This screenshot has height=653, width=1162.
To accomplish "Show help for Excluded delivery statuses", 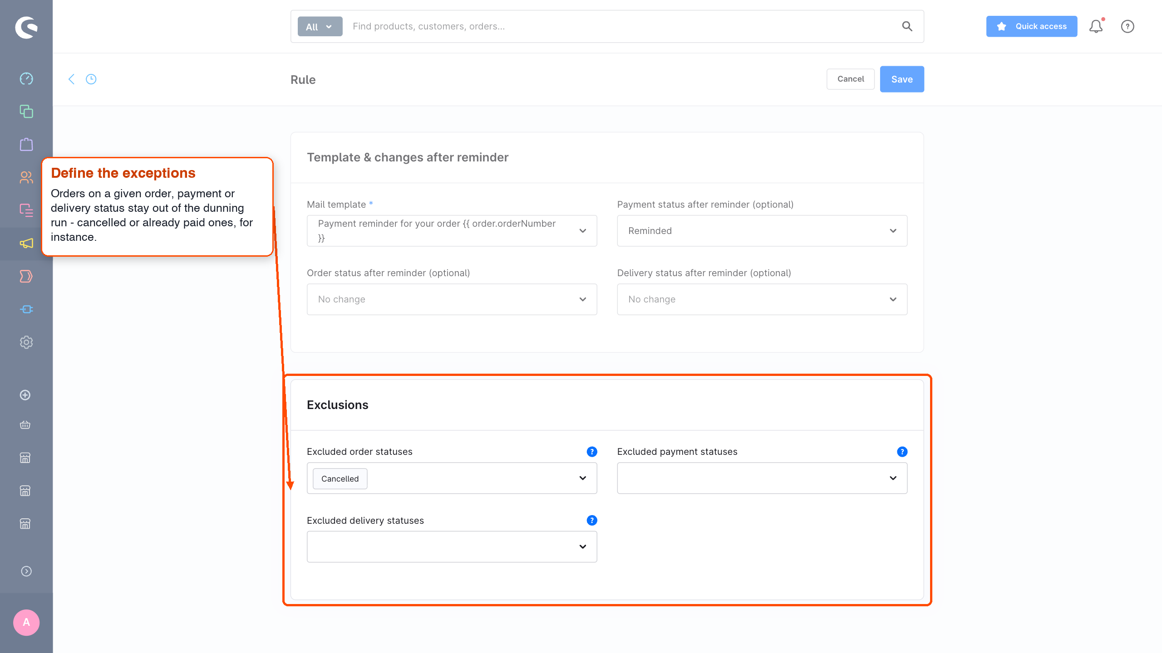I will [592, 520].
